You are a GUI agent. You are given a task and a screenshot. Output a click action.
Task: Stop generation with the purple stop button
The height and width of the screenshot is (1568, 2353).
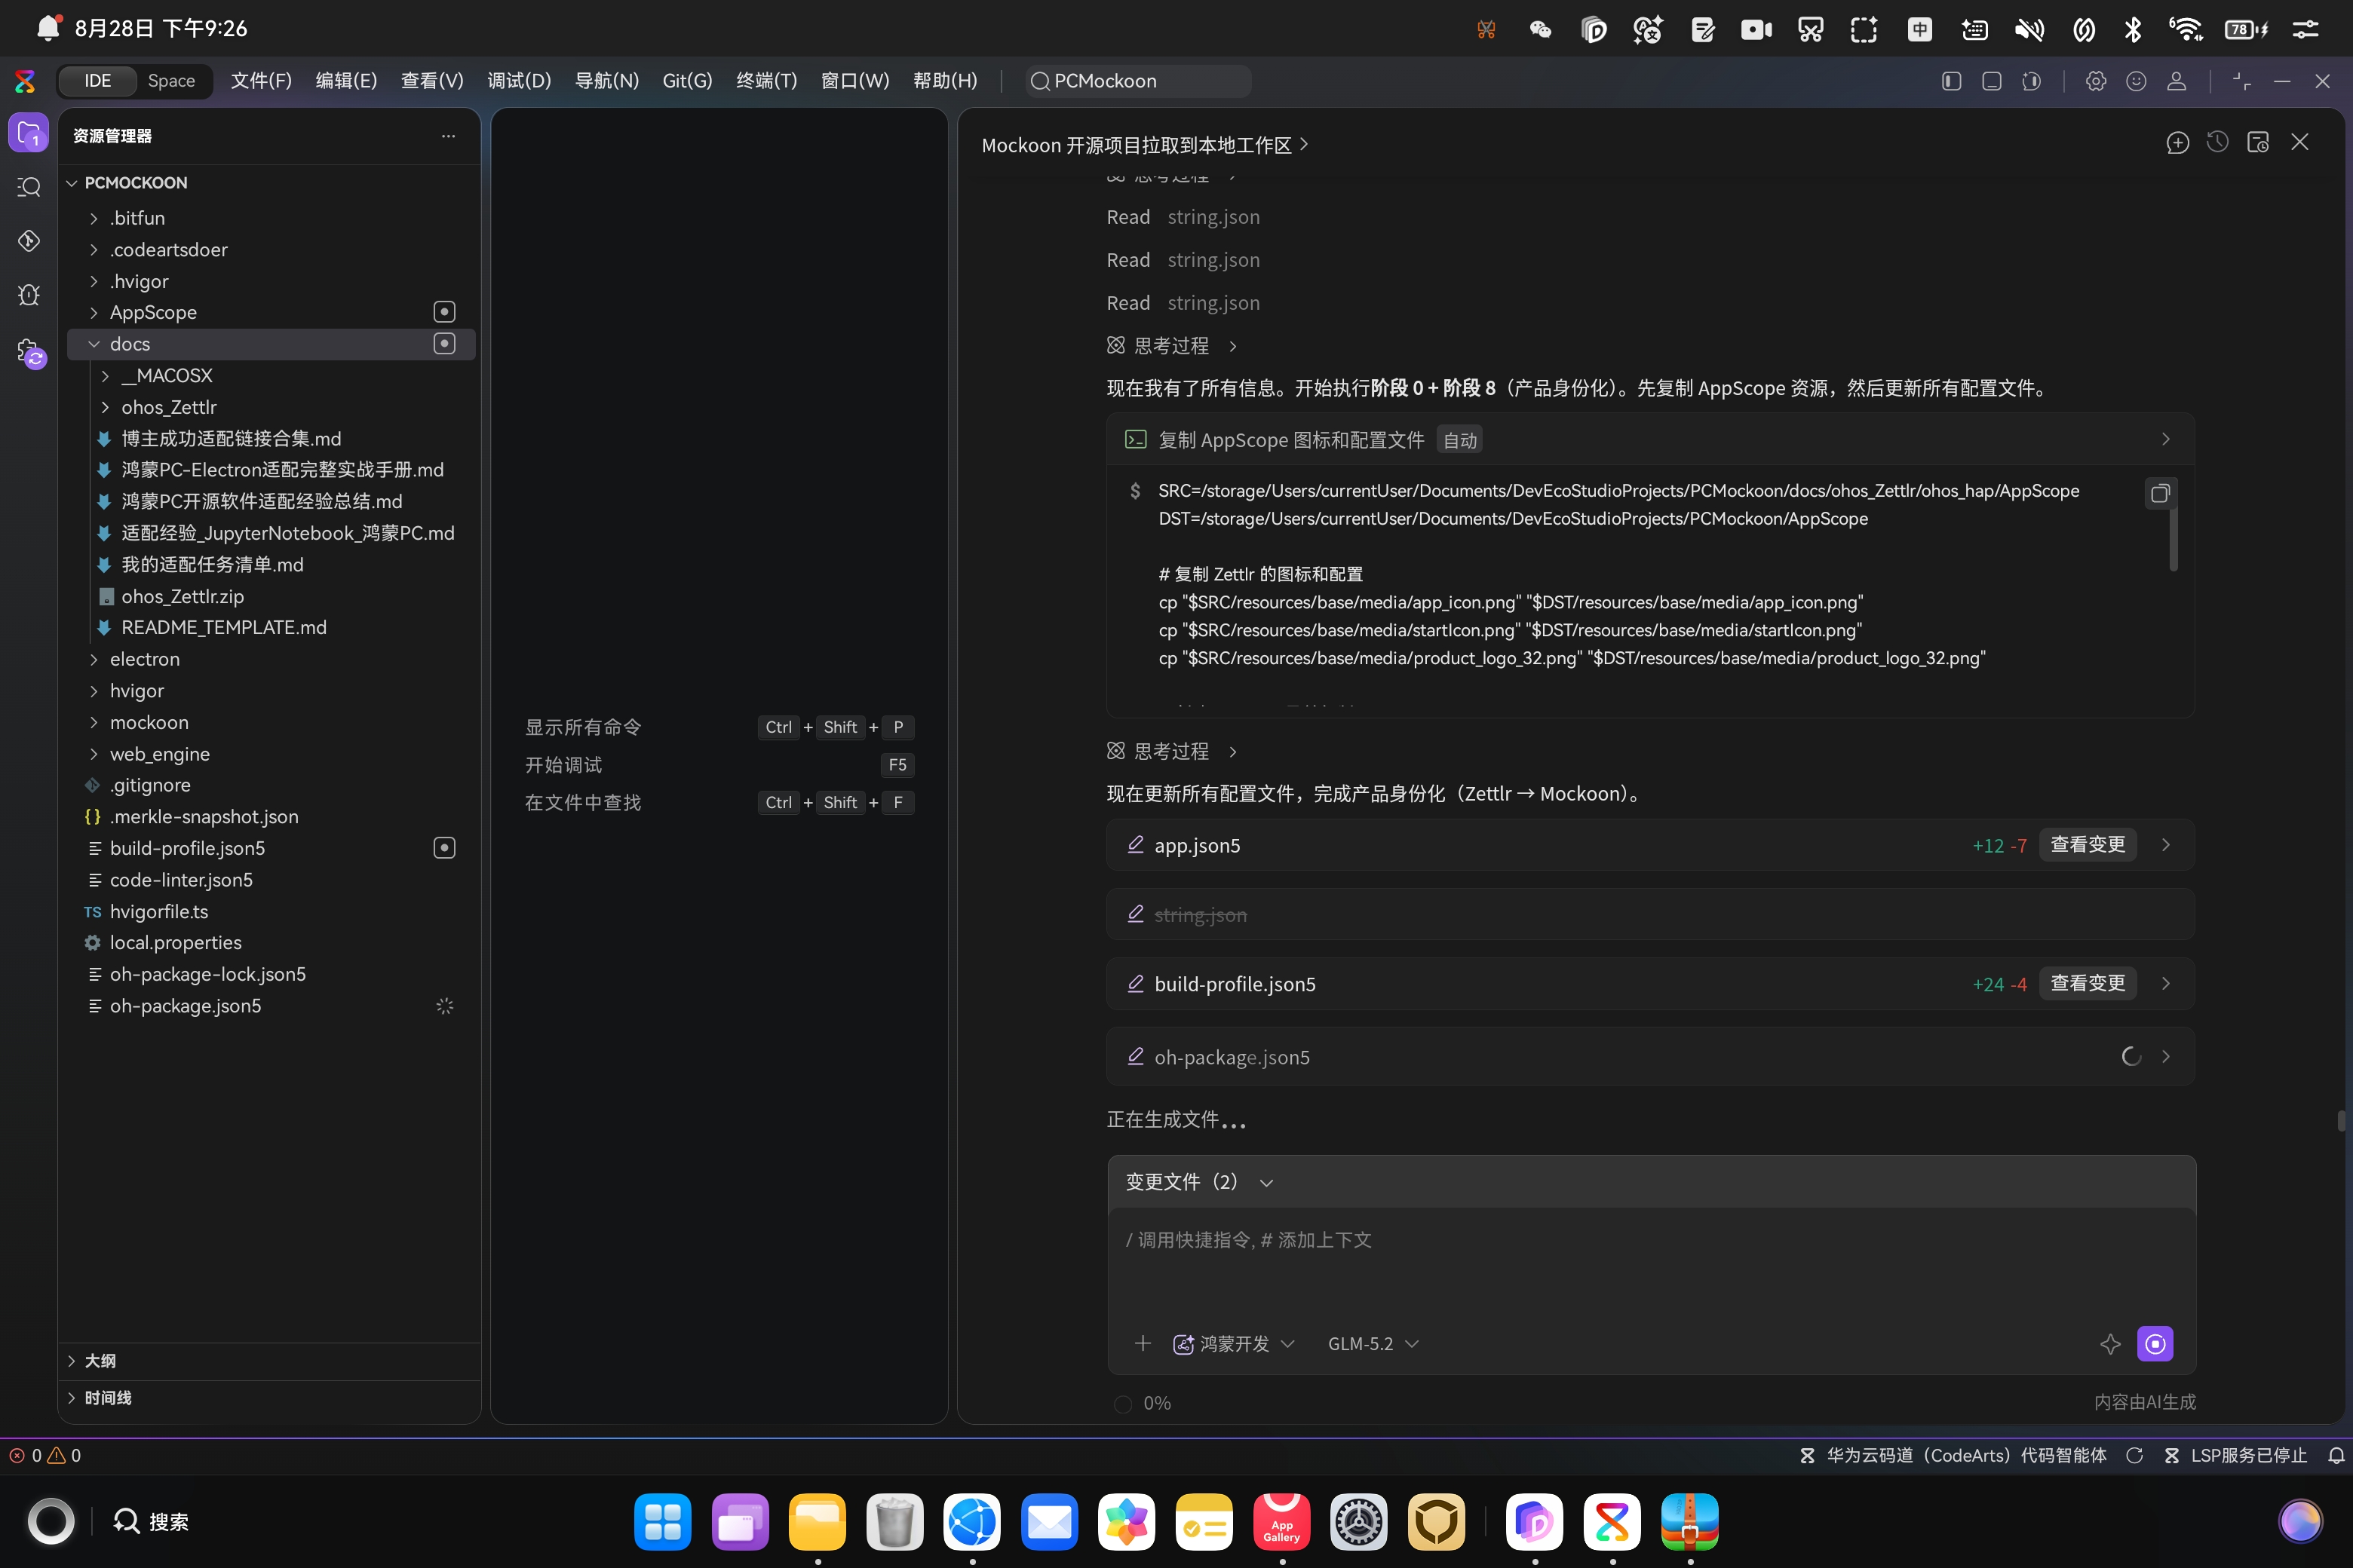(x=2155, y=1344)
